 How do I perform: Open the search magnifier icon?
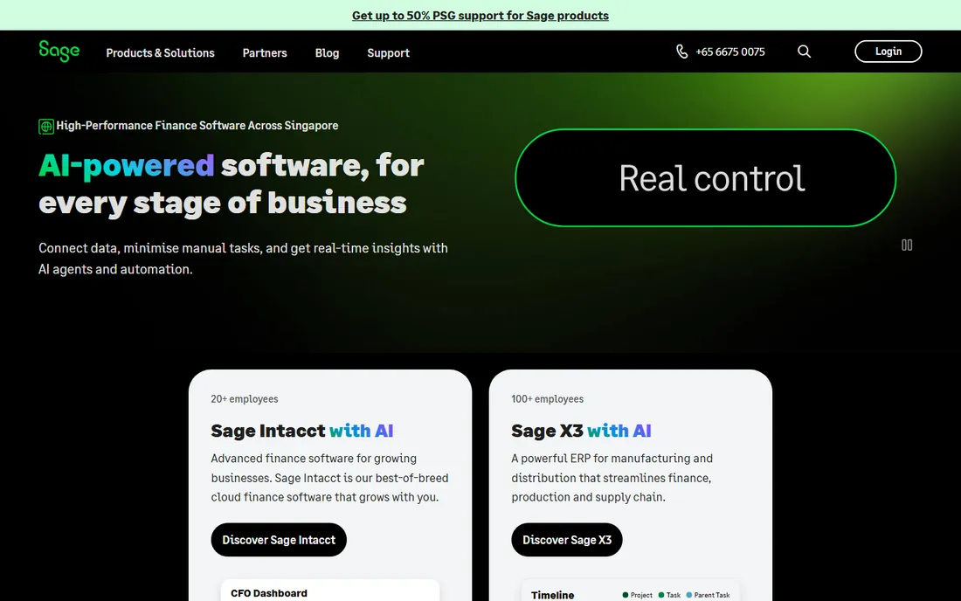point(804,52)
